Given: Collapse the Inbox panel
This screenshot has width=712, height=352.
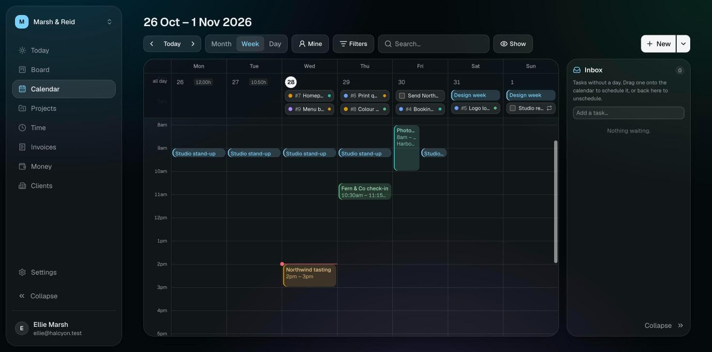Looking at the screenshot, I should [x=664, y=325].
